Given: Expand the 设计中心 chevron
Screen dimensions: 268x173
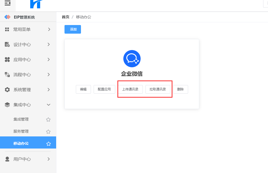Looking at the screenshot, I should [49, 44].
